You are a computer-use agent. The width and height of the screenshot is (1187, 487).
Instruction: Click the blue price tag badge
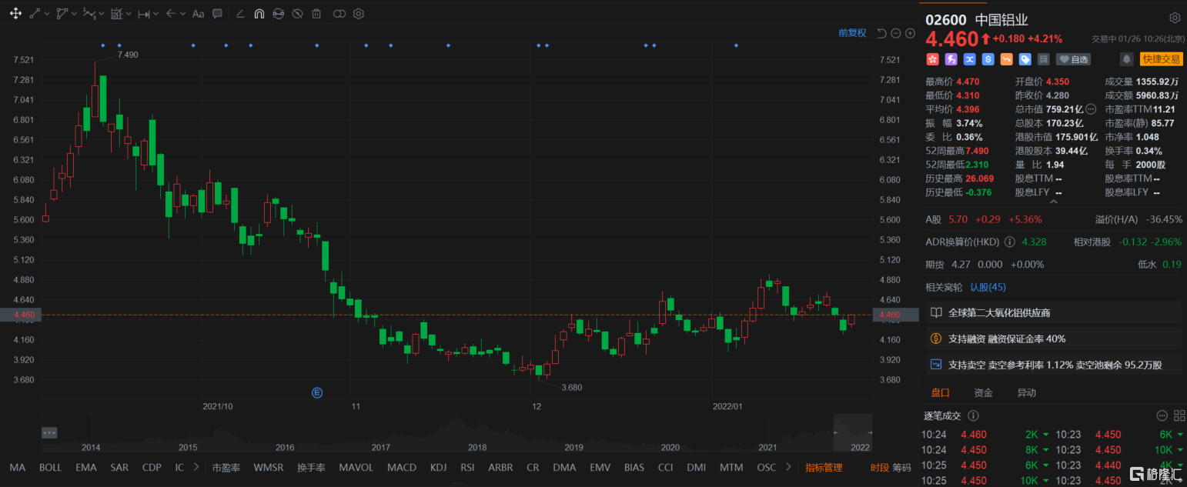pyautogui.click(x=1025, y=59)
